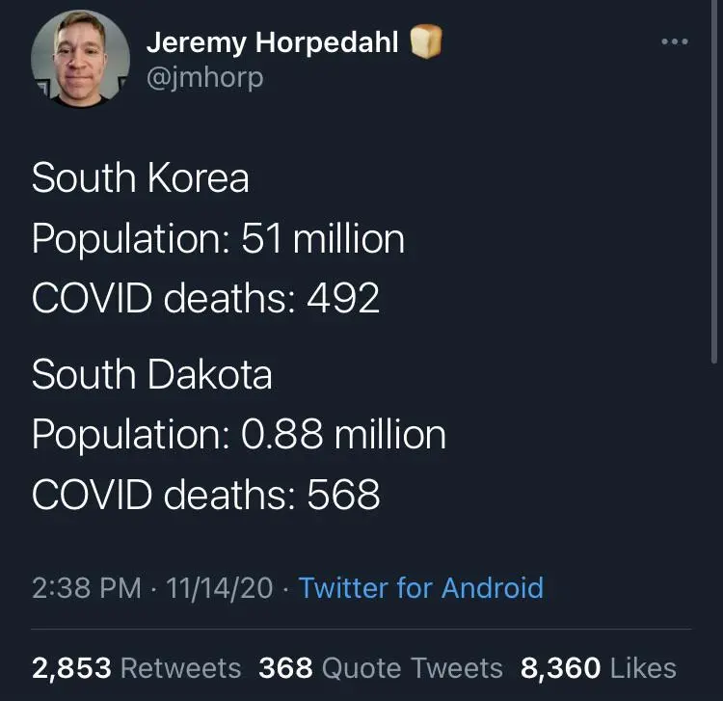
Task: Open Jeremy Horpedahl's profile picture
Action: click(x=80, y=61)
